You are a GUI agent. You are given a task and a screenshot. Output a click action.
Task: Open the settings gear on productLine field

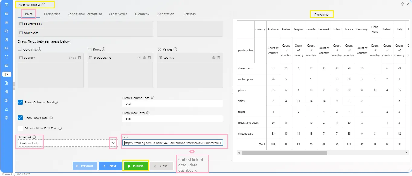(144, 57)
